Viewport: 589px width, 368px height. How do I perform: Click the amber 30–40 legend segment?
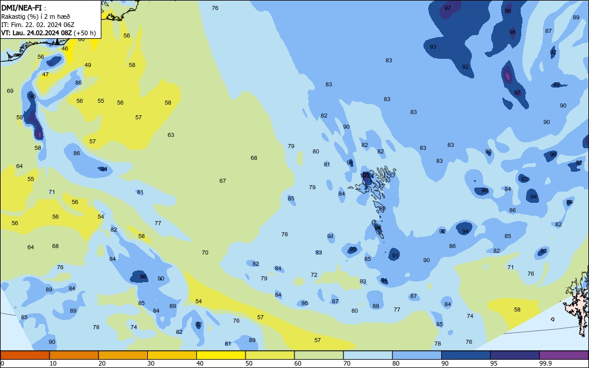point(172,355)
